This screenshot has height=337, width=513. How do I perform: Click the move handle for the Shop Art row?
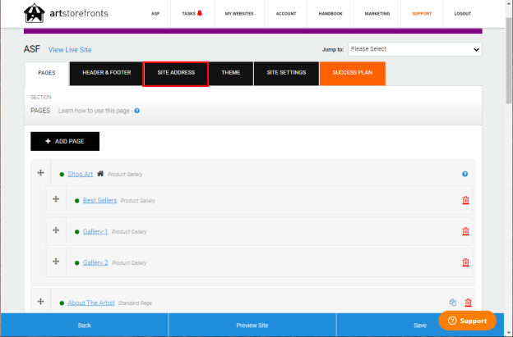[40, 172]
